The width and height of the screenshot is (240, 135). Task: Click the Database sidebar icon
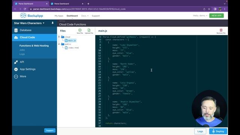pyautogui.click(x=16, y=30)
